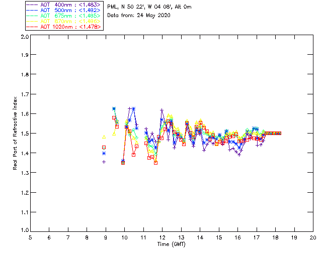The width and height of the screenshot is (322, 257).
Task: Click the x-axis tick label 11
Action: coord(143,238)
